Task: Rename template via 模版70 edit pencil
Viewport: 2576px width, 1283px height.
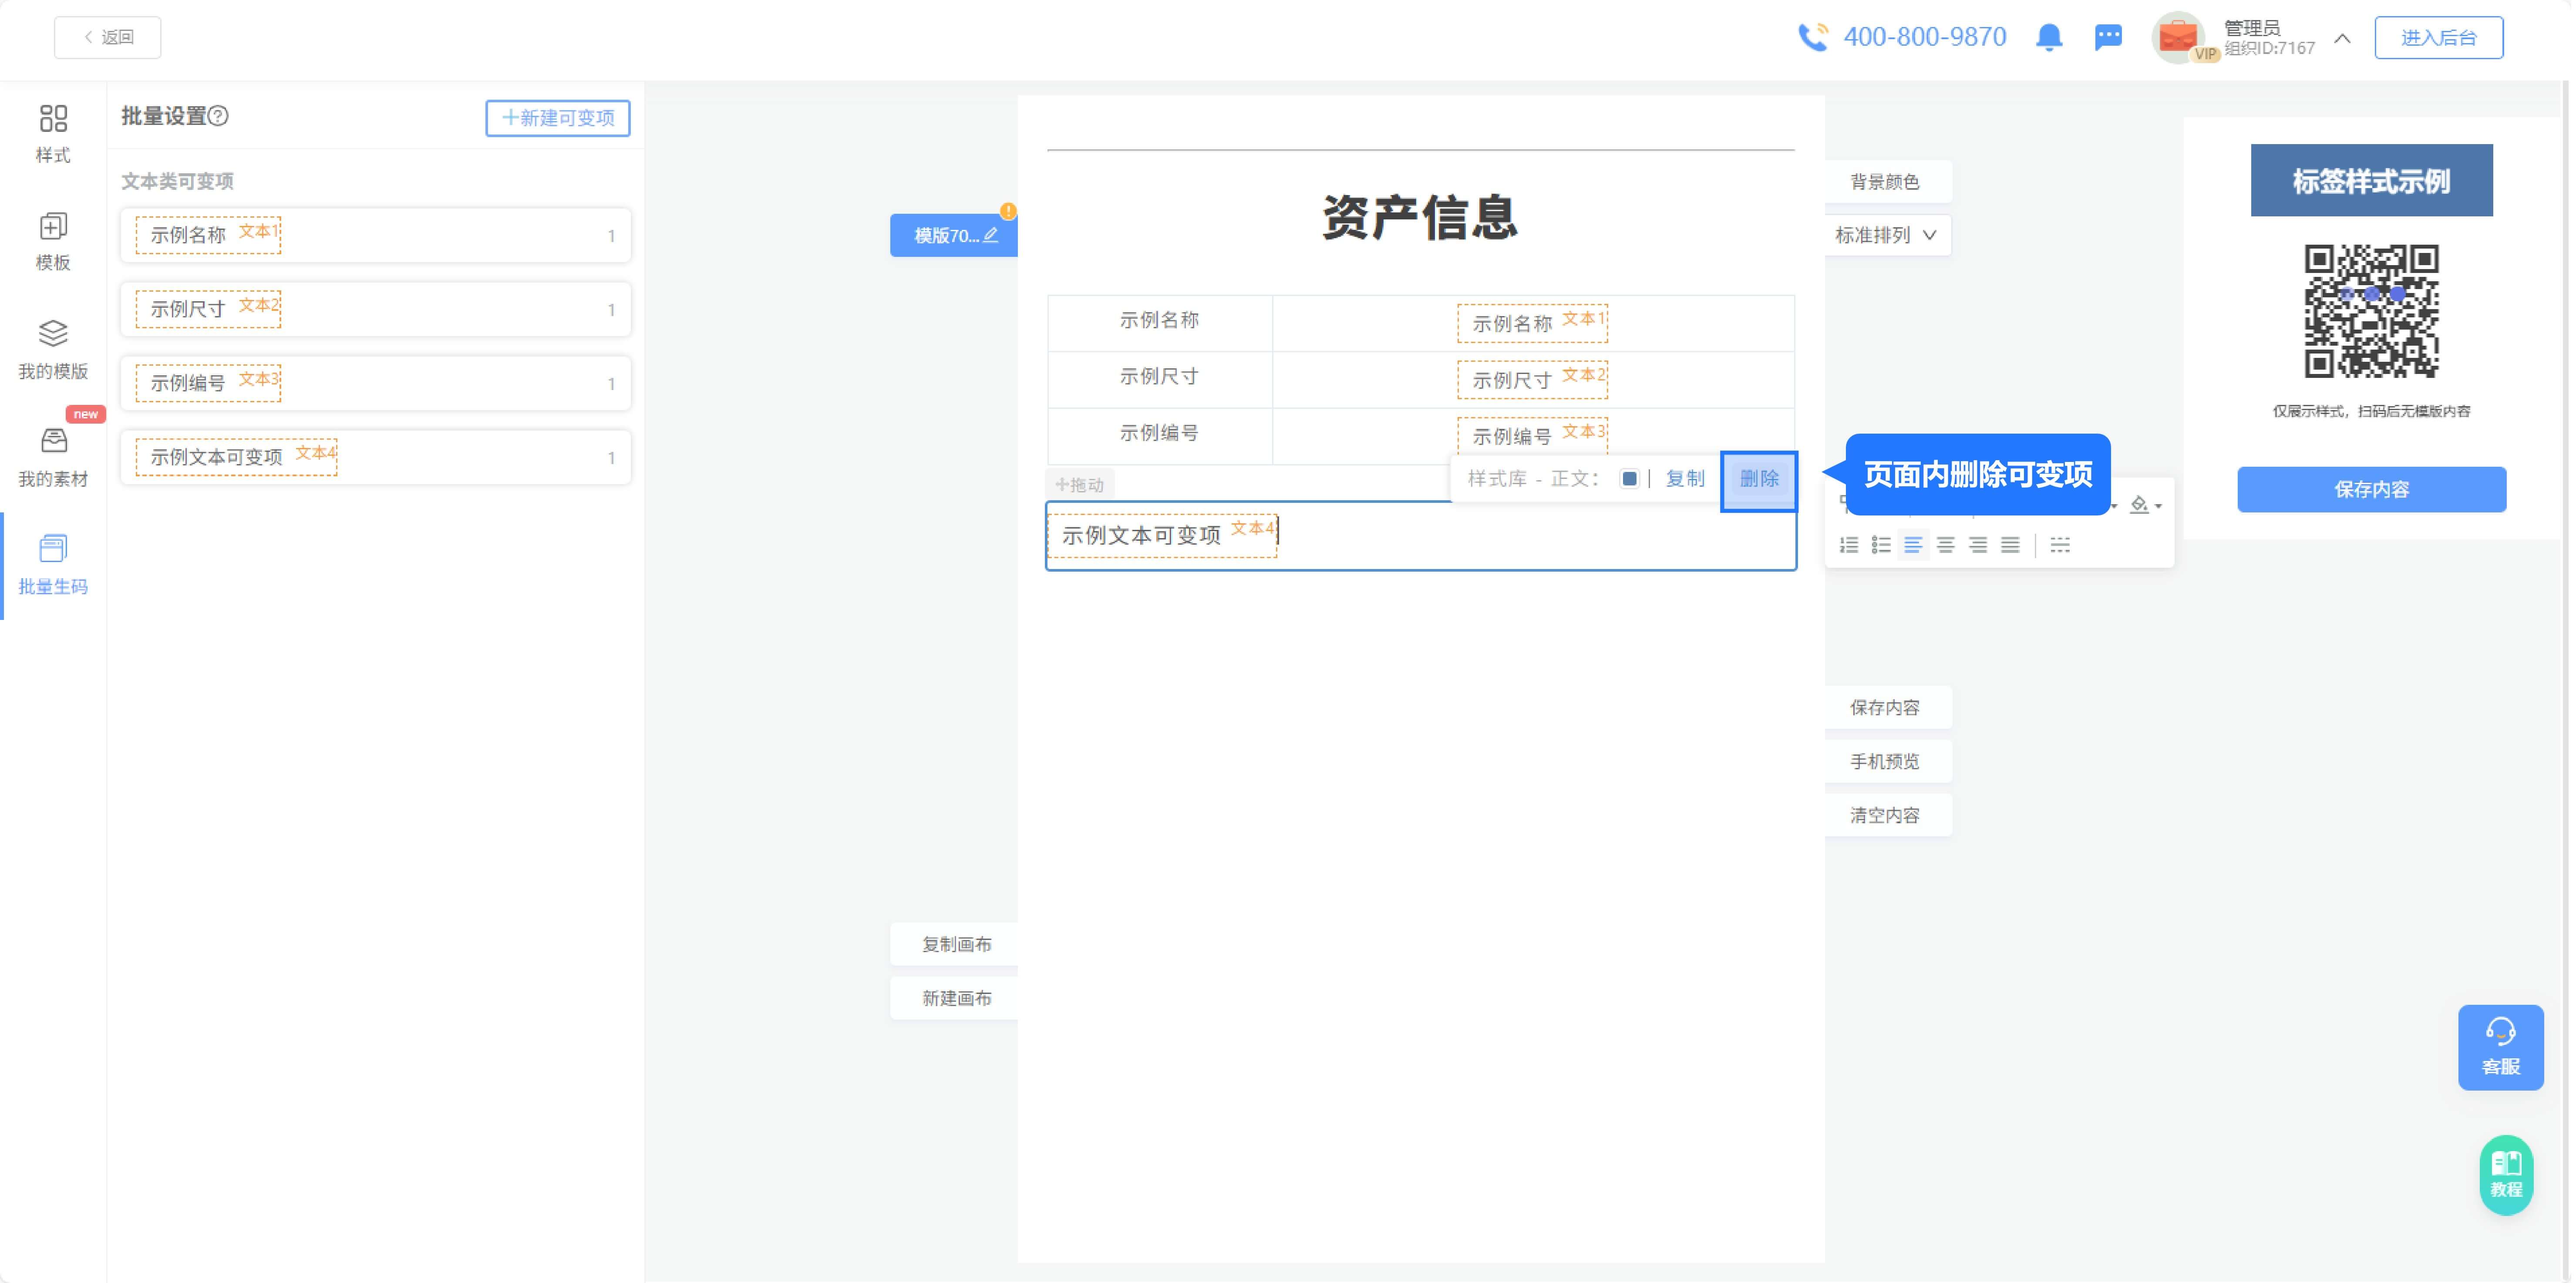Action: pos(990,235)
